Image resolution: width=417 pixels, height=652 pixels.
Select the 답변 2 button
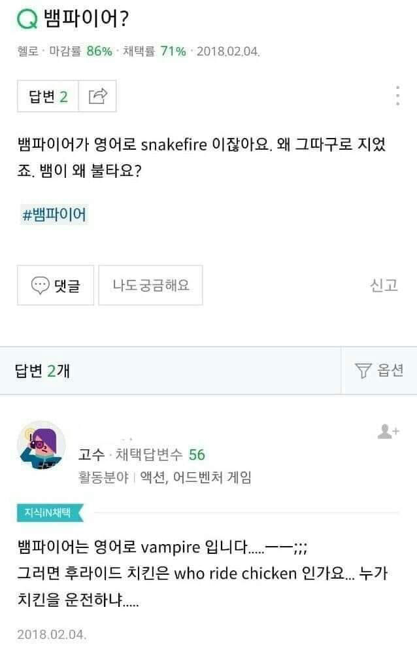coord(48,97)
